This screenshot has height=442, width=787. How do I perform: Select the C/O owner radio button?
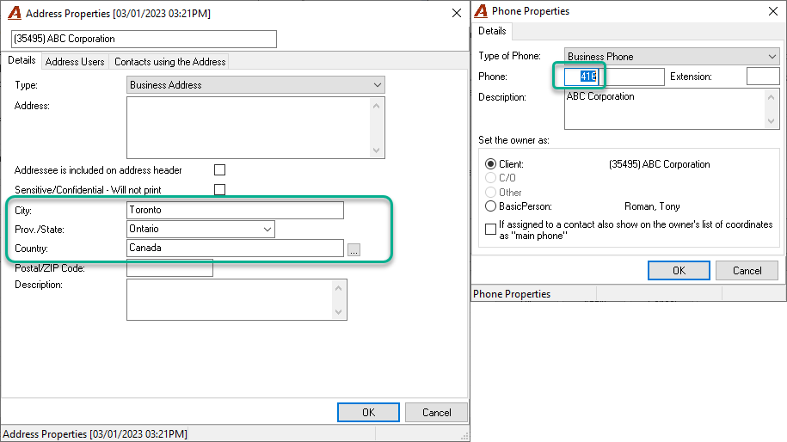490,178
